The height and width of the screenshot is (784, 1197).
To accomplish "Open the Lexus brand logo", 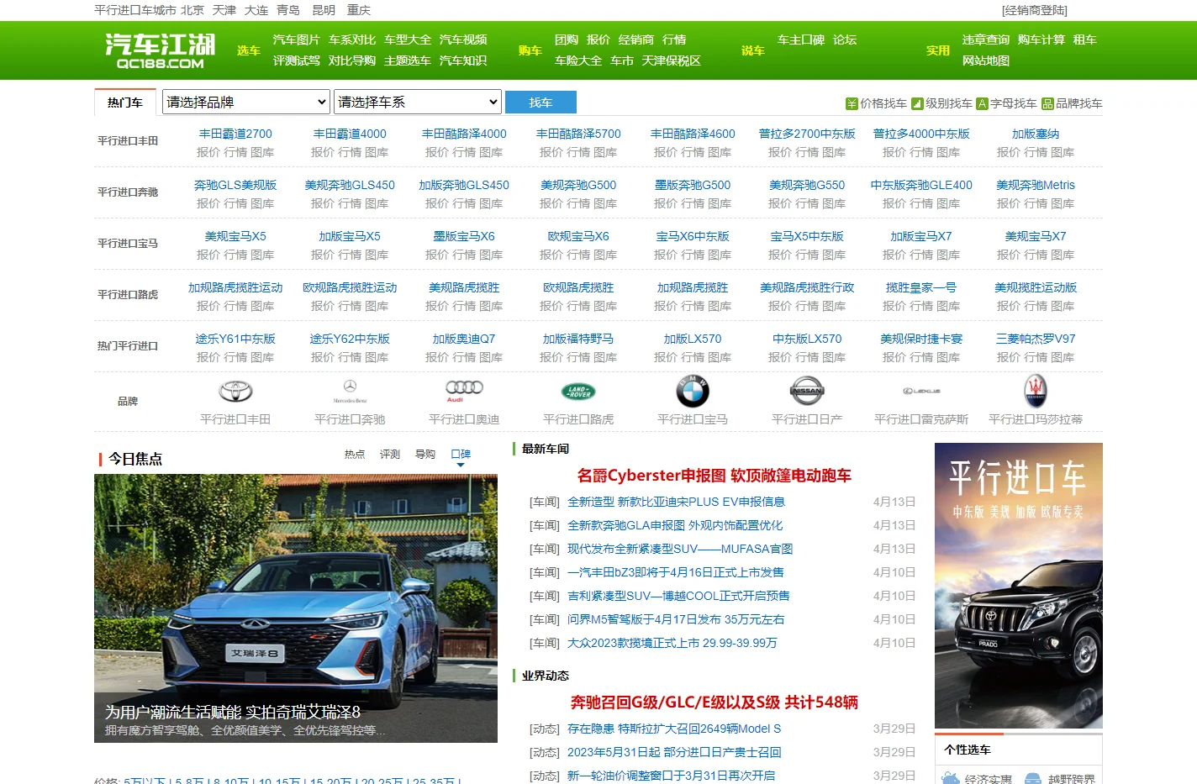I will [921, 391].
